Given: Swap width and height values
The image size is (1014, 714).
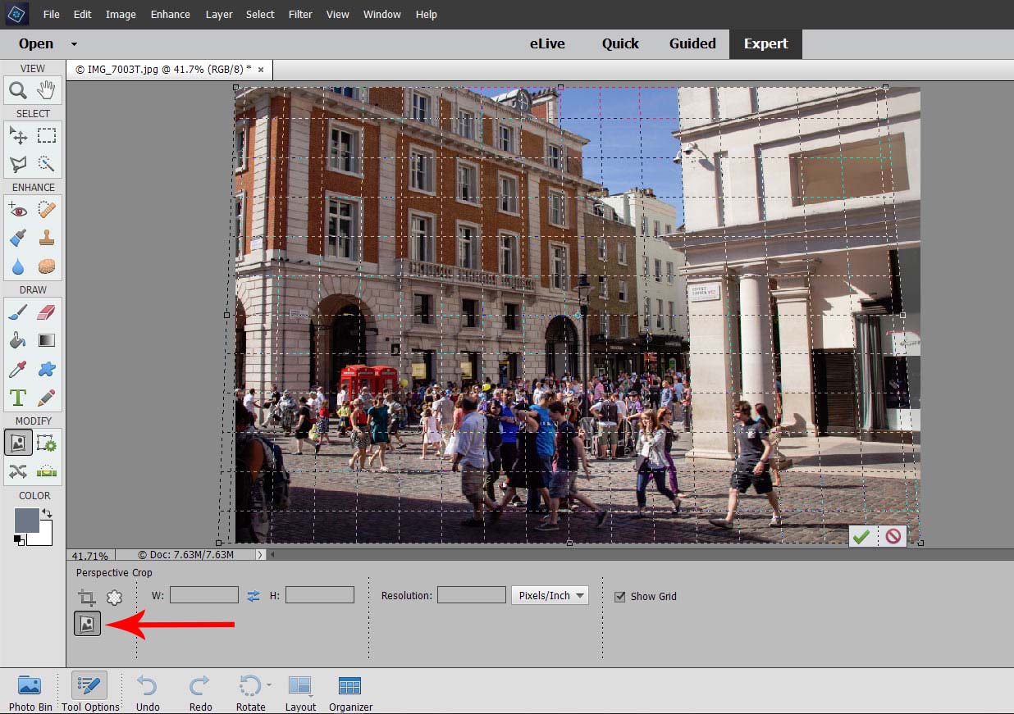Looking at the screenshot, I should 253,596.
